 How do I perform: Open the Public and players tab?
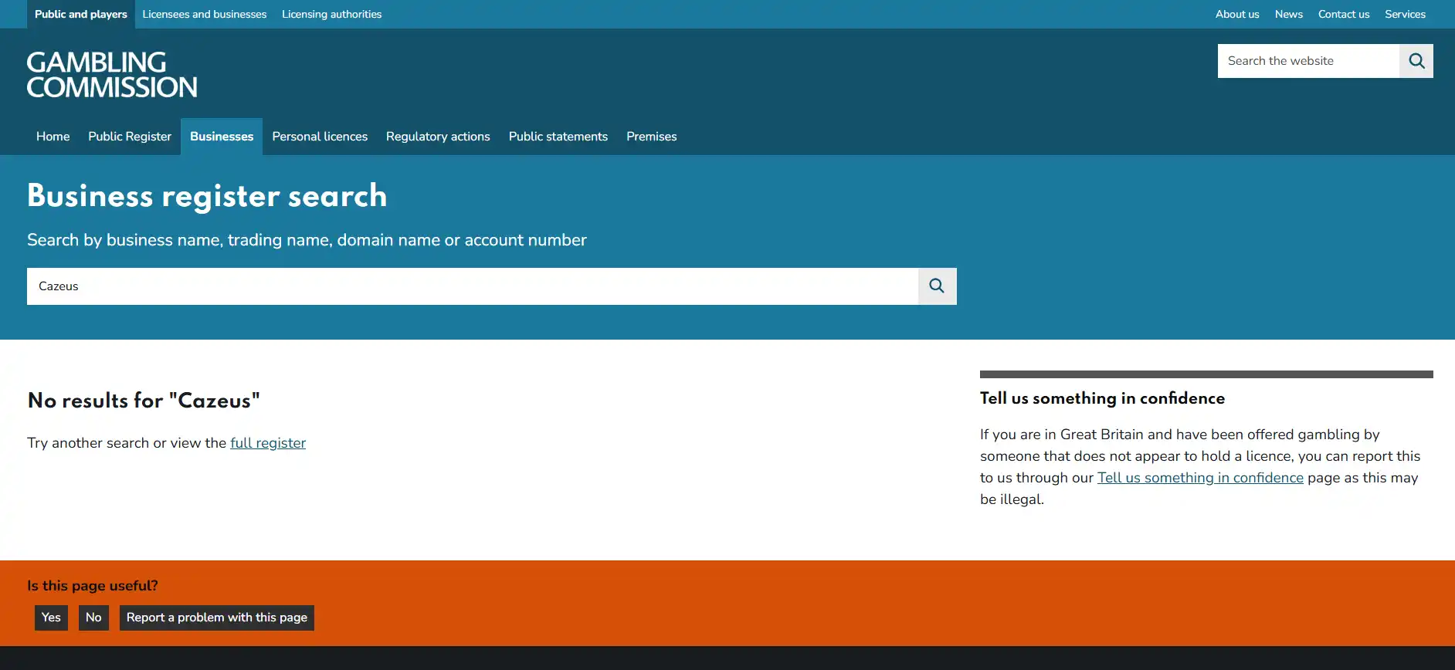click(81, 15)
